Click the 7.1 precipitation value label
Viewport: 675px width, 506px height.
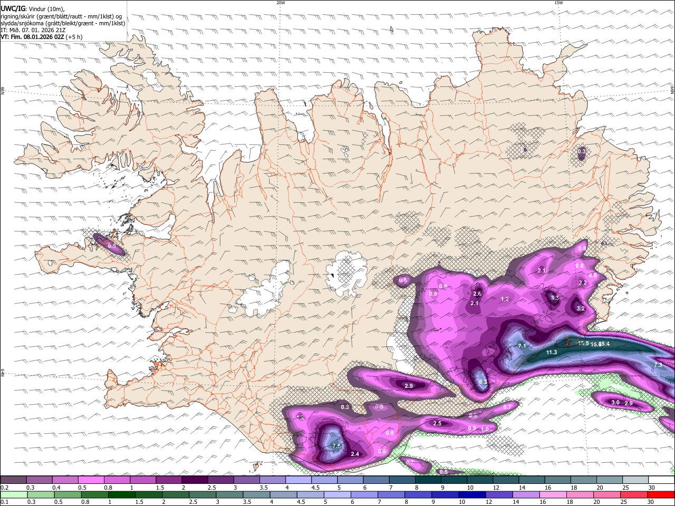523,346
